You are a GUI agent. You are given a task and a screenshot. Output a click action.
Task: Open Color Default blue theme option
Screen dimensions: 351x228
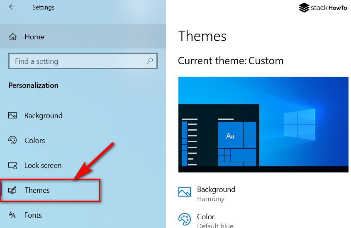tap(206, 221)
